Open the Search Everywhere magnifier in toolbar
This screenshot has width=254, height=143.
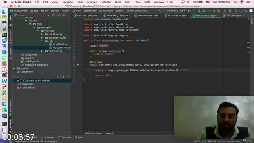pyautogui.click(x=246, y=11)
